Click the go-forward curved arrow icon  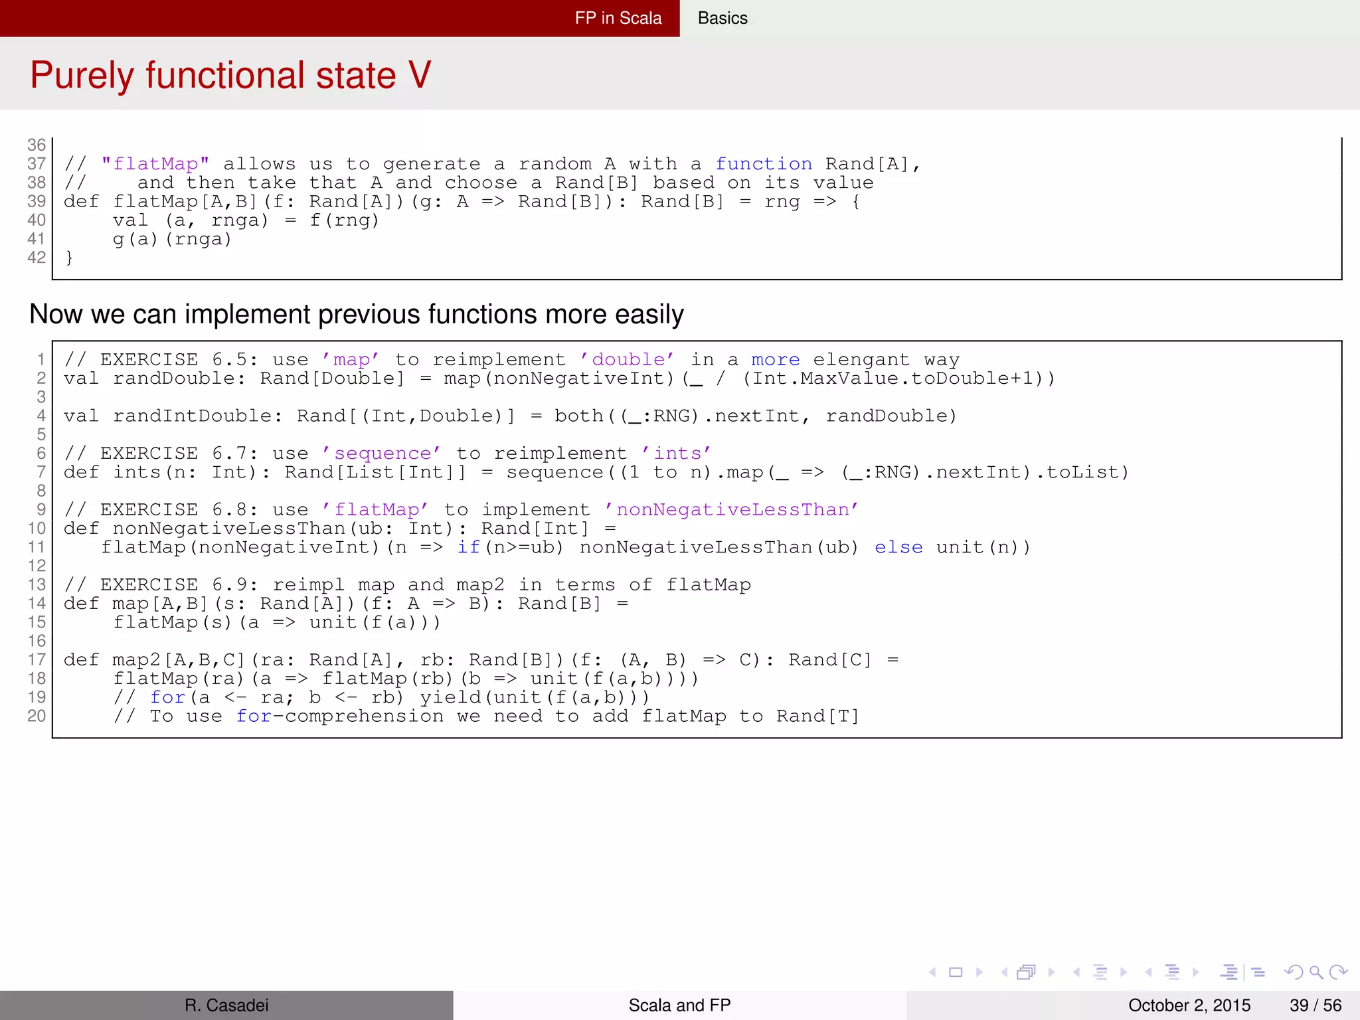1339,972
